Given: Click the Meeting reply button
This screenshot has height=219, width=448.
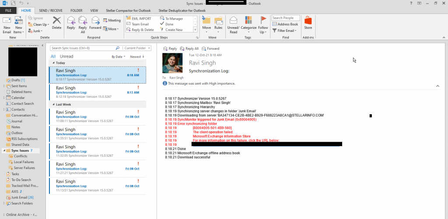Looking at the screenshot, I should [112, 20].
